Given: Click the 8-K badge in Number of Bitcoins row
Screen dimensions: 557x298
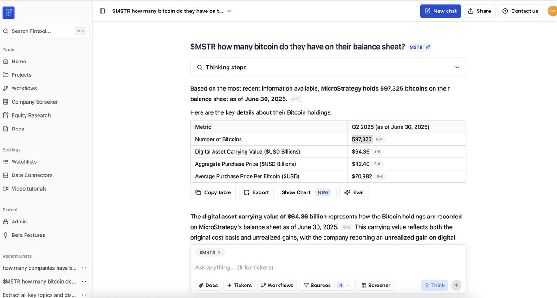Looking at the screenshot, I should 380,139.
